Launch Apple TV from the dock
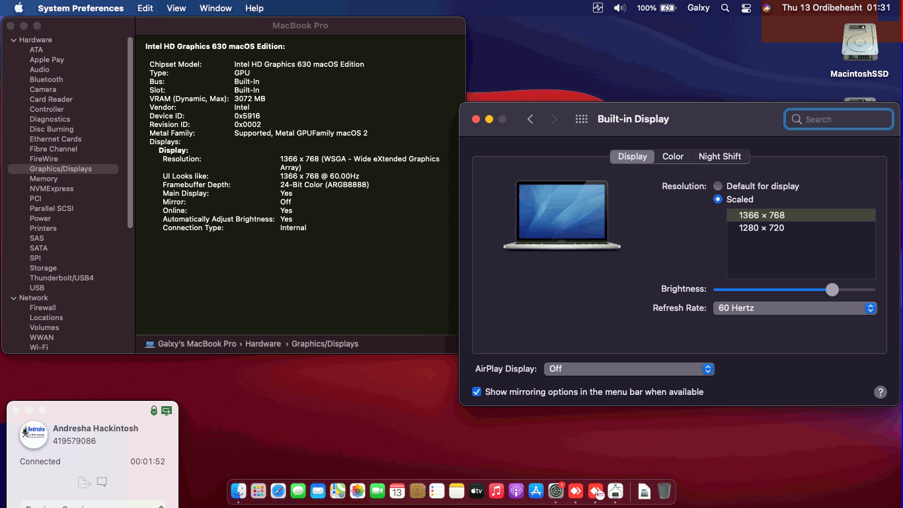This screenshot has height=508, width=903. 477,491
